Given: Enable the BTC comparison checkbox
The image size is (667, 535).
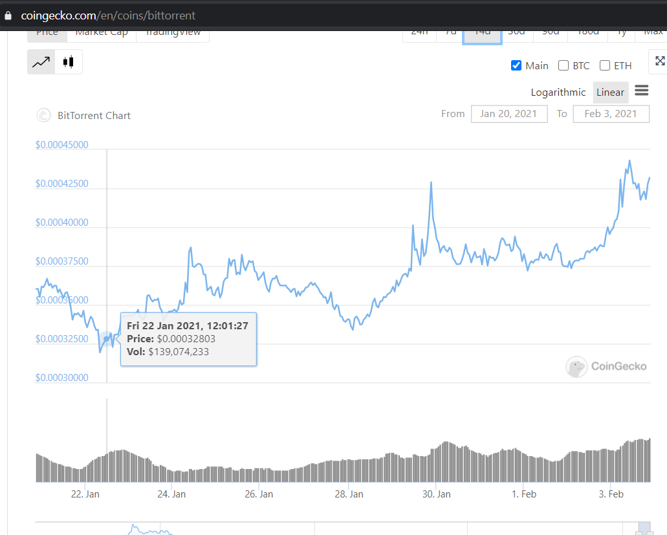Looking at the screenshot, I should pyautogui.click(x=563, y=65).
